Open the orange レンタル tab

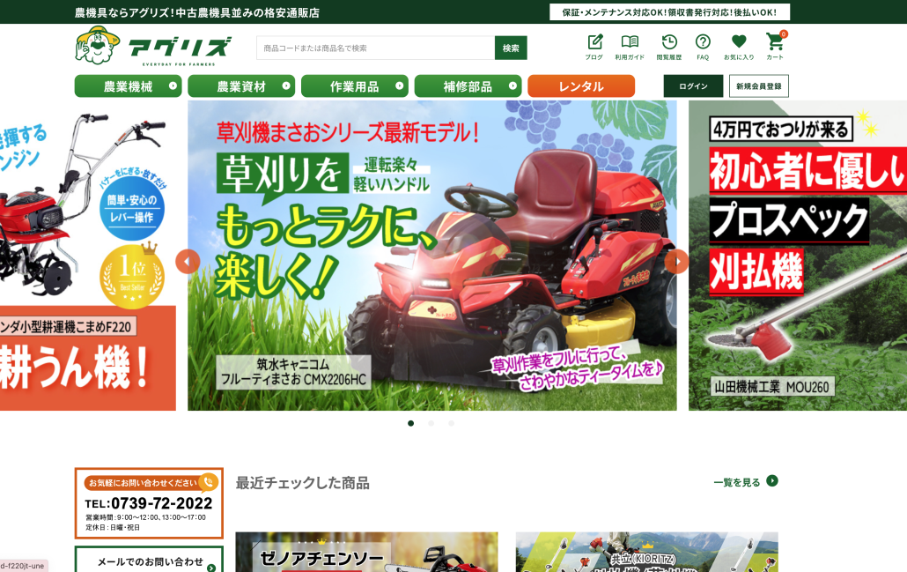tap(581, 86)
